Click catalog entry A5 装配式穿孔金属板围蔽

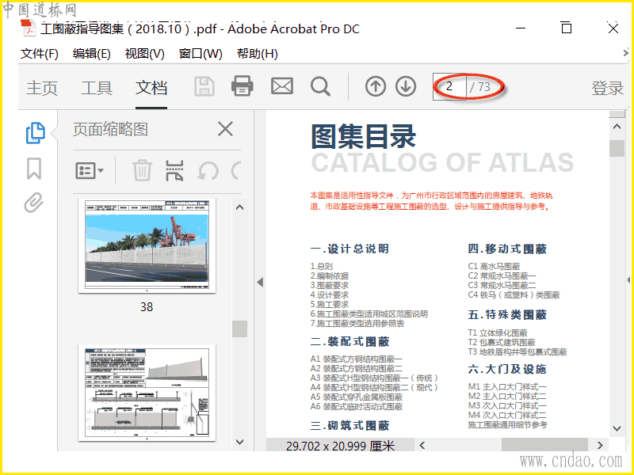click(357, 397)
